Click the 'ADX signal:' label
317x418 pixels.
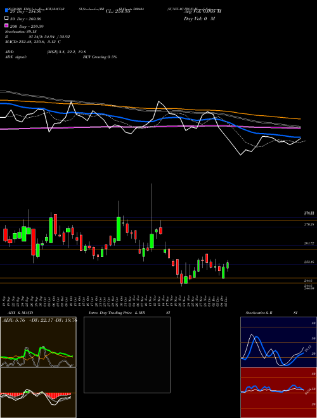(x=16, y=57)
